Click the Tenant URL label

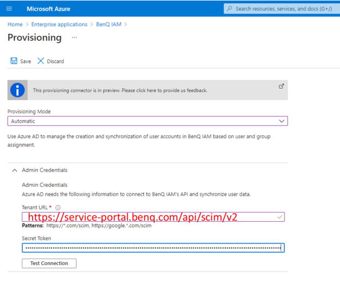tap(35, 208)
